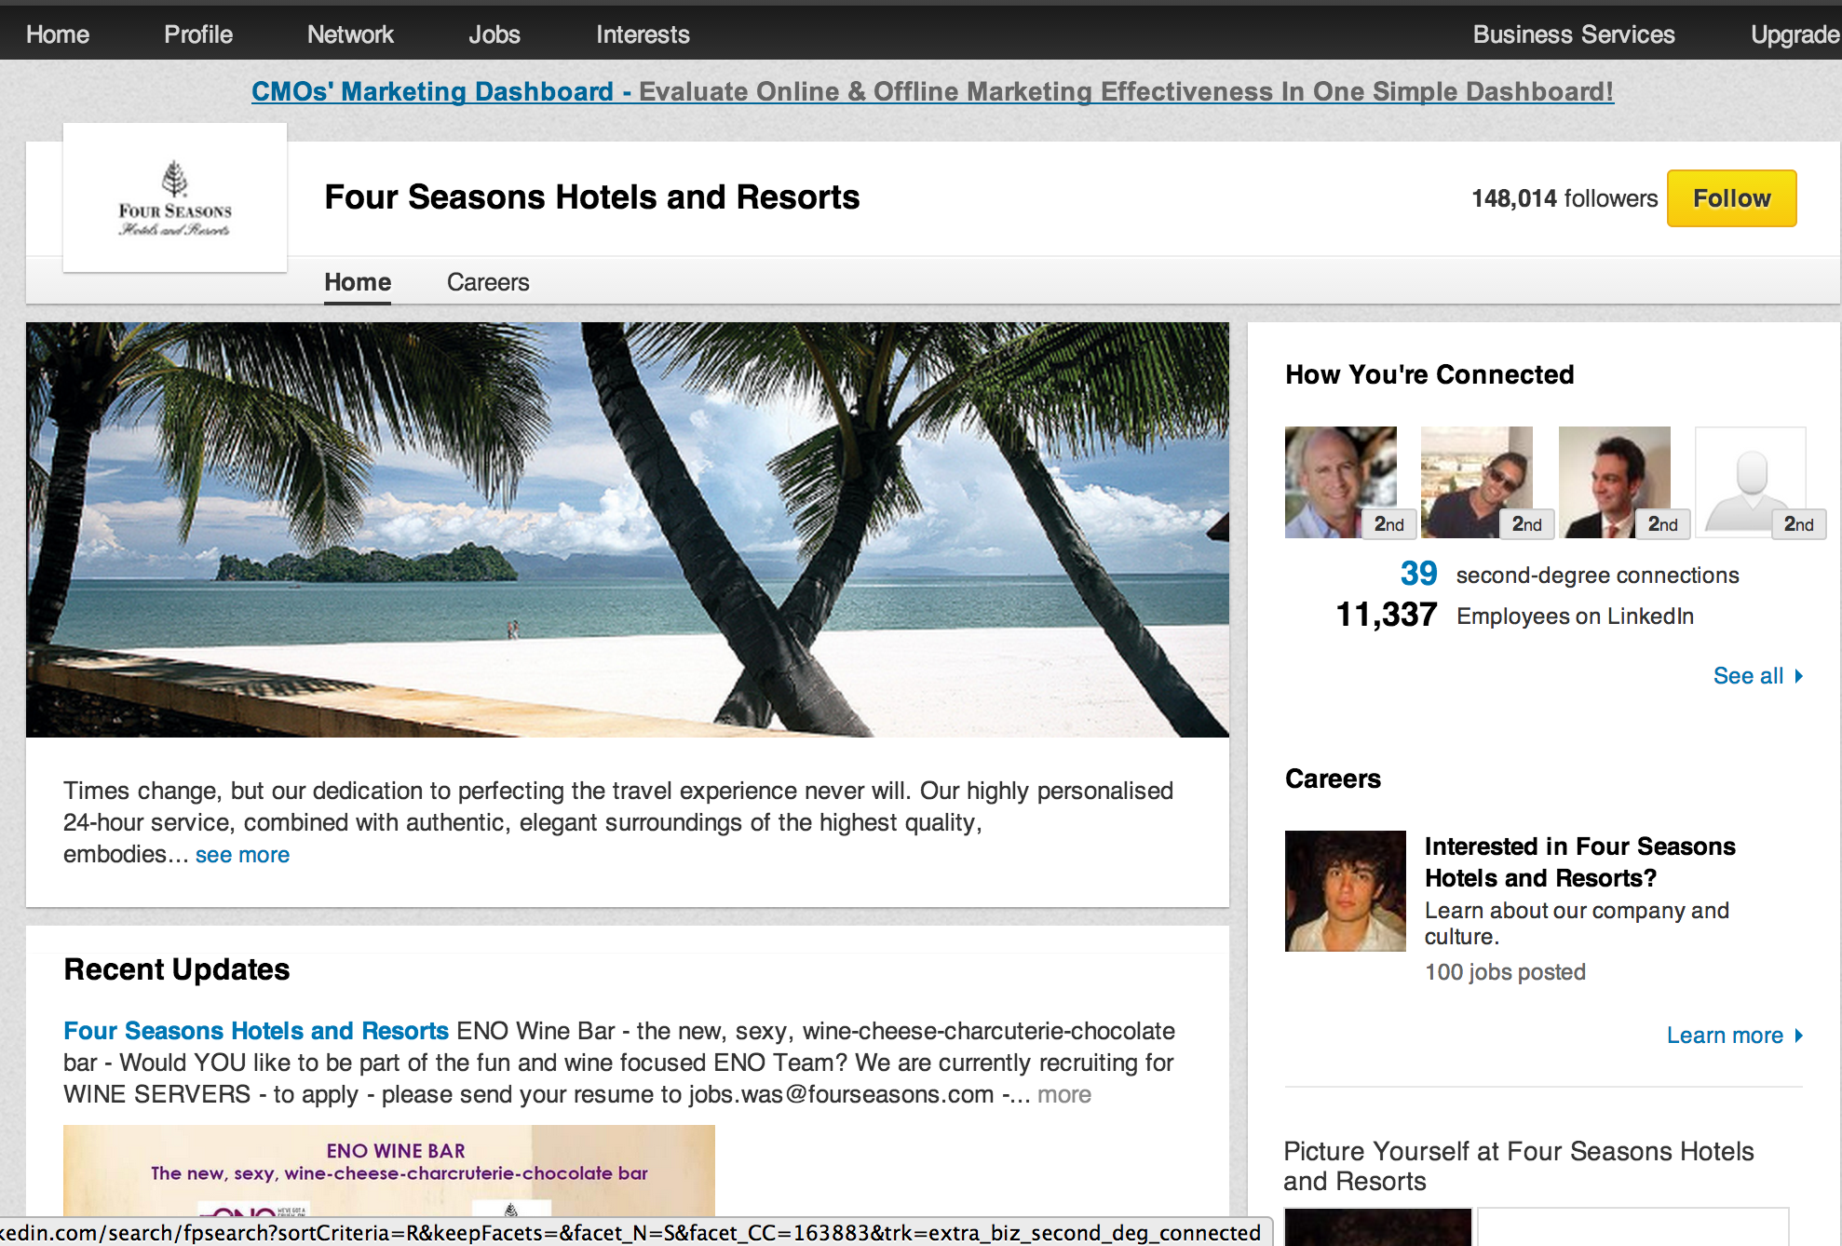This screenshot has height=1246, width=1842.
Task: Open first connection photo of bald man
Action: [x=1341, y=482]
